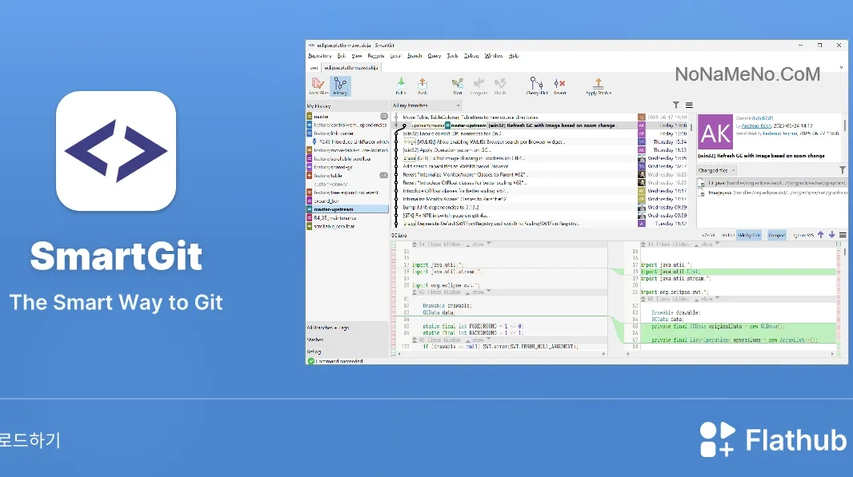Click the Cherry-Pick toolbar icon
This screenshot has width=853, height=477.
point(536,85)
